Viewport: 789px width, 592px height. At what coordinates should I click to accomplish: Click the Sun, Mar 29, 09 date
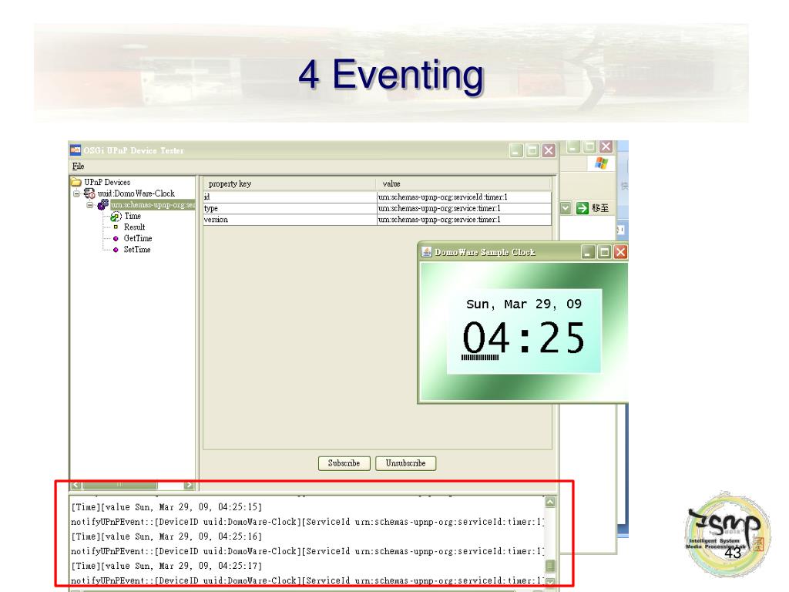(x=524, y=304)
